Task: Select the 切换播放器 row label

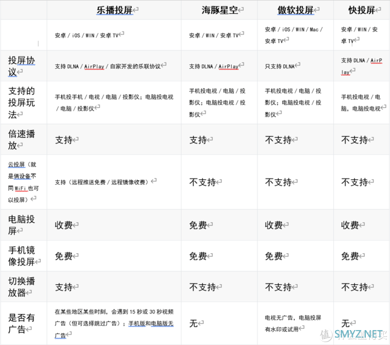Action: tap(21, 287)
